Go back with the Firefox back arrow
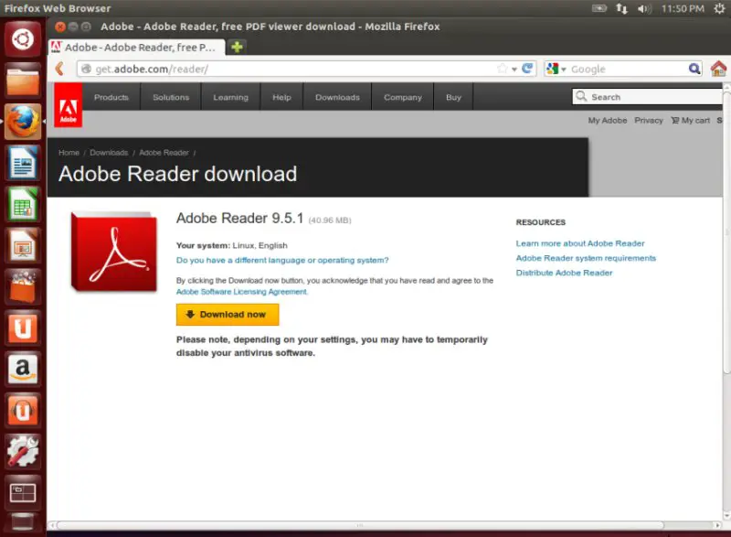The width and height of the screenshot is (731, 537). click(59, 69)
